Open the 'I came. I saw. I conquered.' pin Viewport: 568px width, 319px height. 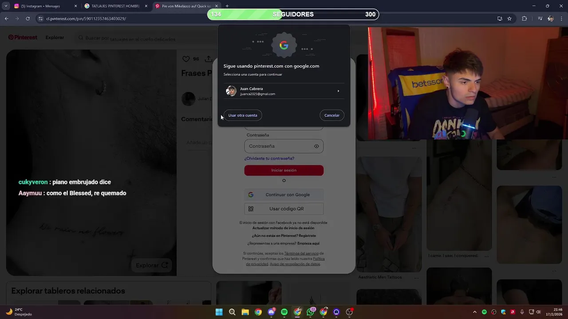(459, 195)
